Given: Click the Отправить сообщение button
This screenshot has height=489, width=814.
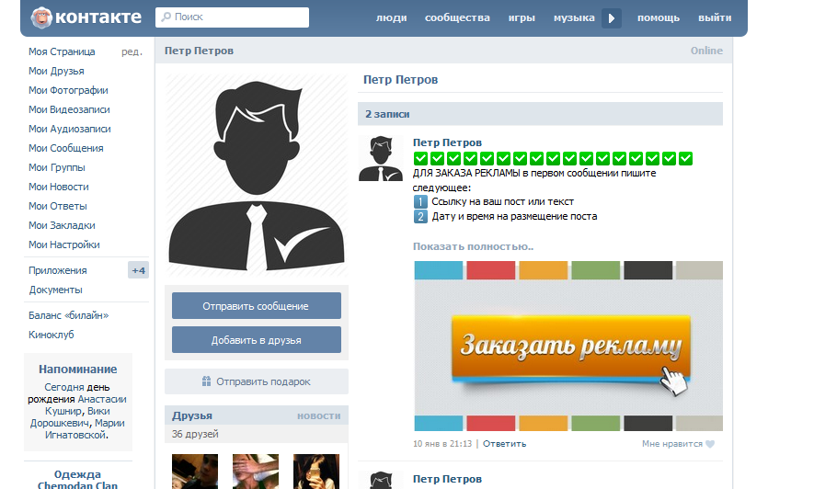Looking at the screenshot, I should 257,306.
